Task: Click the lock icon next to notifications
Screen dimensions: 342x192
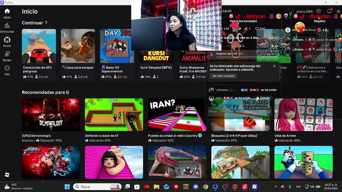Action: click(338, 11)
